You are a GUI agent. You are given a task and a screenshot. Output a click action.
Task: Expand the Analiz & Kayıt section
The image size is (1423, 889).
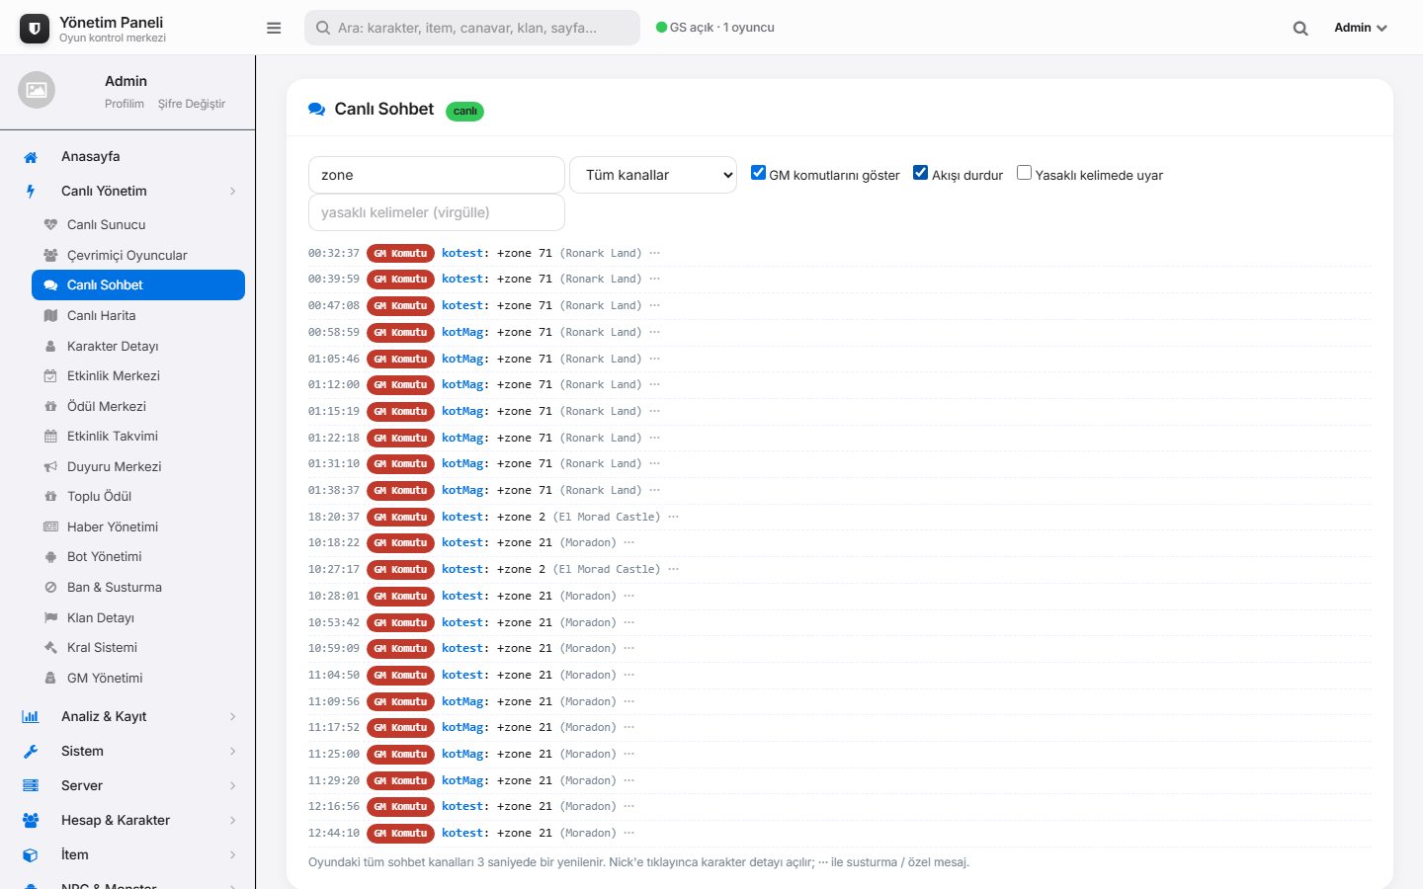127,716
